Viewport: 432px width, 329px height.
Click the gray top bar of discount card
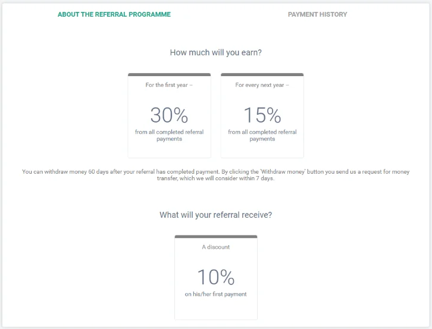tap(215, 236)
